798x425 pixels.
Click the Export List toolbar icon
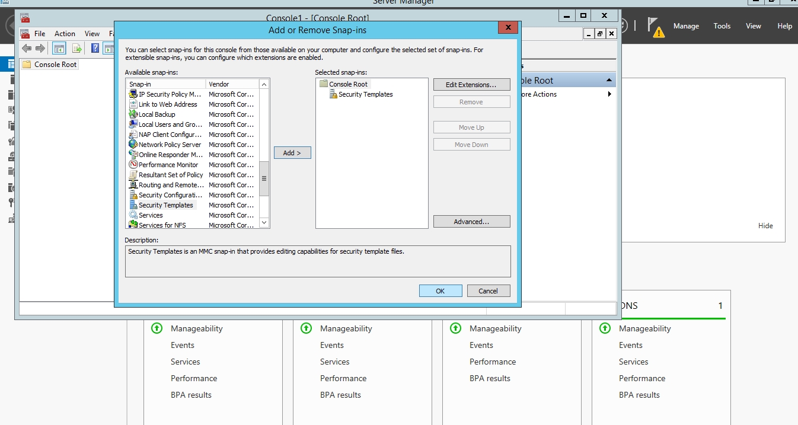click(76, 49)
